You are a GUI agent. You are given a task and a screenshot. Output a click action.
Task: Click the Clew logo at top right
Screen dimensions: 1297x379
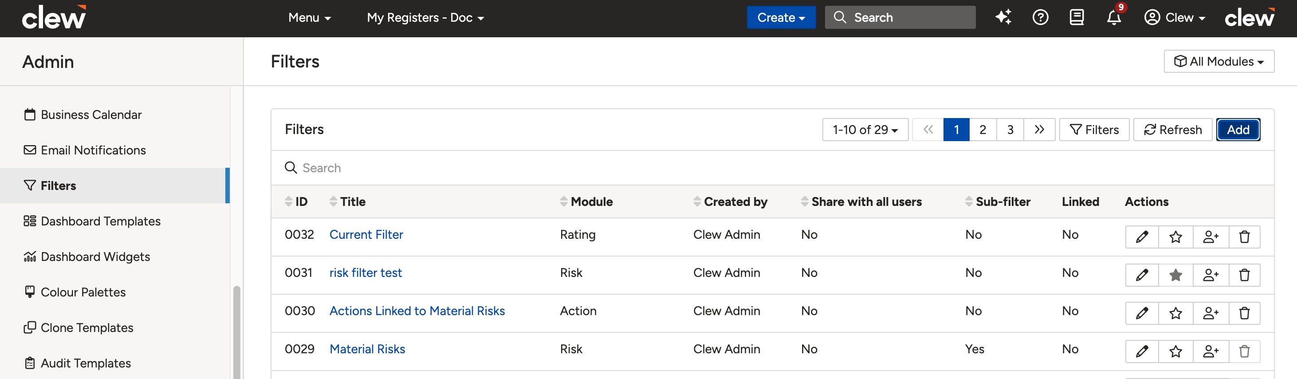pyautogui.click(x=1250, y=17)
